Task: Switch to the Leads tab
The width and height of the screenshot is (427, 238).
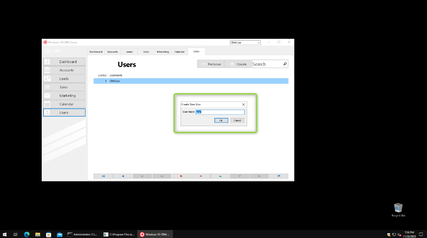Action: [130, 52]
